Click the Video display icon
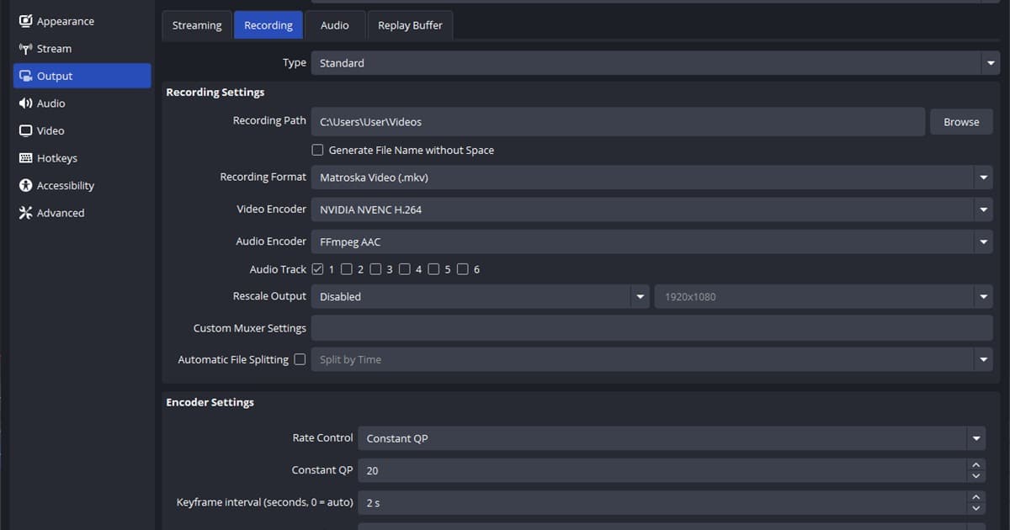The image size is (1010, 530). click(x=25, y=130)
